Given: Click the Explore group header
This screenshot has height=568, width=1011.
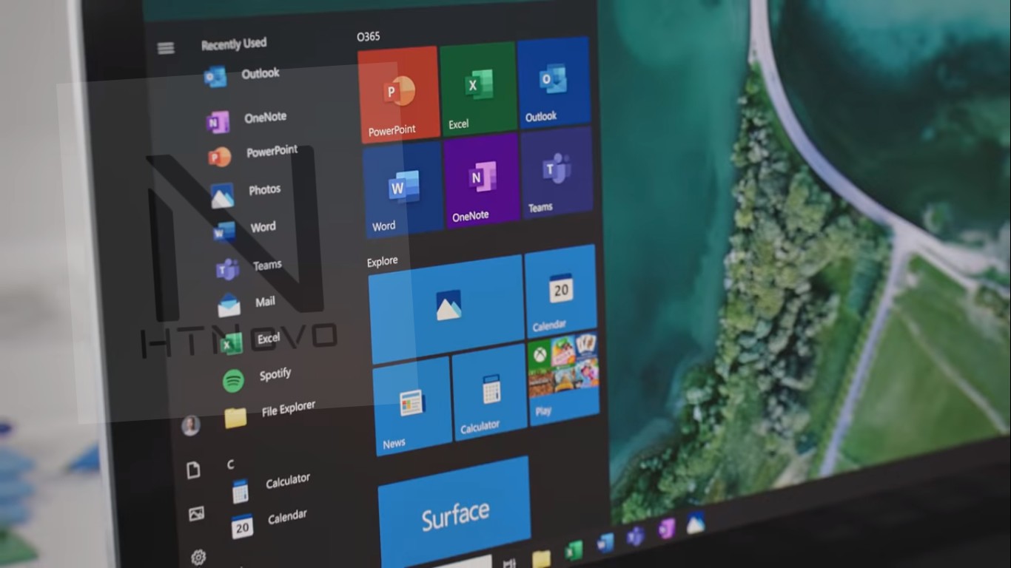Looking at the screenshot, I should point(382,261).
